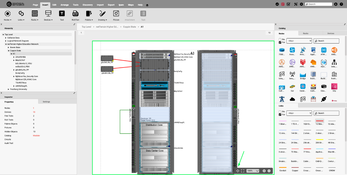Image resolution: width=347 pixels, height=175 pixels.
Task: Click the RichText tool icon
Action: tap(75, 14)
